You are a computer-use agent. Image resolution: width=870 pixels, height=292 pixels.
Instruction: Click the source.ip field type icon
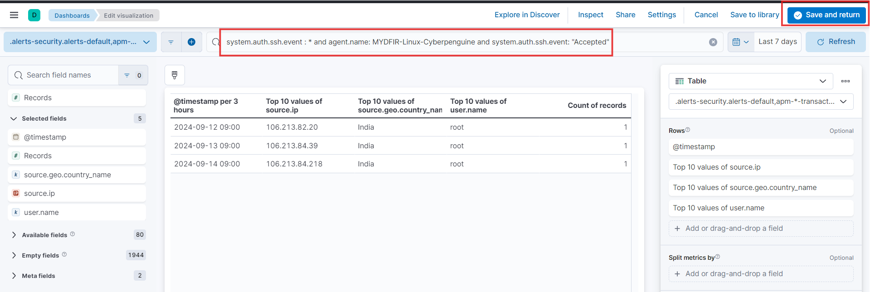[x=16, y=193]
